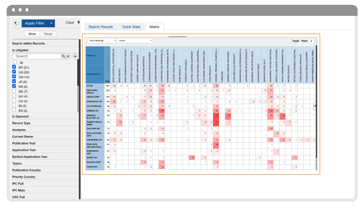360x216 pixels.
Task: Expand the Application Year filter
Action: coord(24,150)
